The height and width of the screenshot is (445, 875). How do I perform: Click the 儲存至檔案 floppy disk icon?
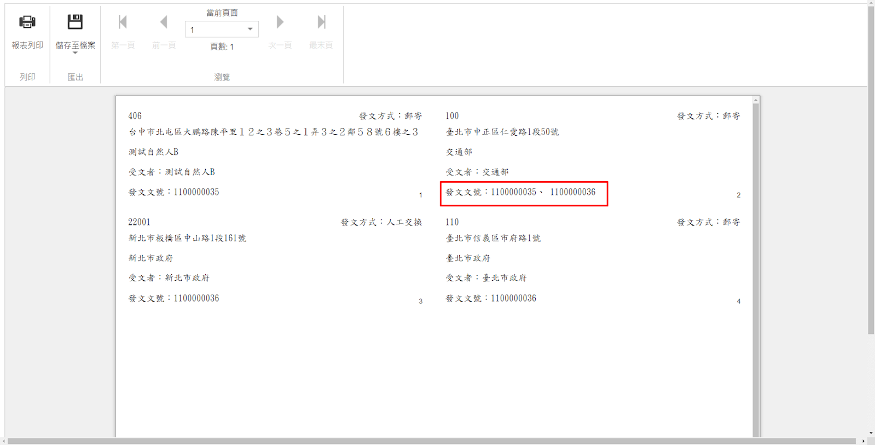[x=75, y=22]
